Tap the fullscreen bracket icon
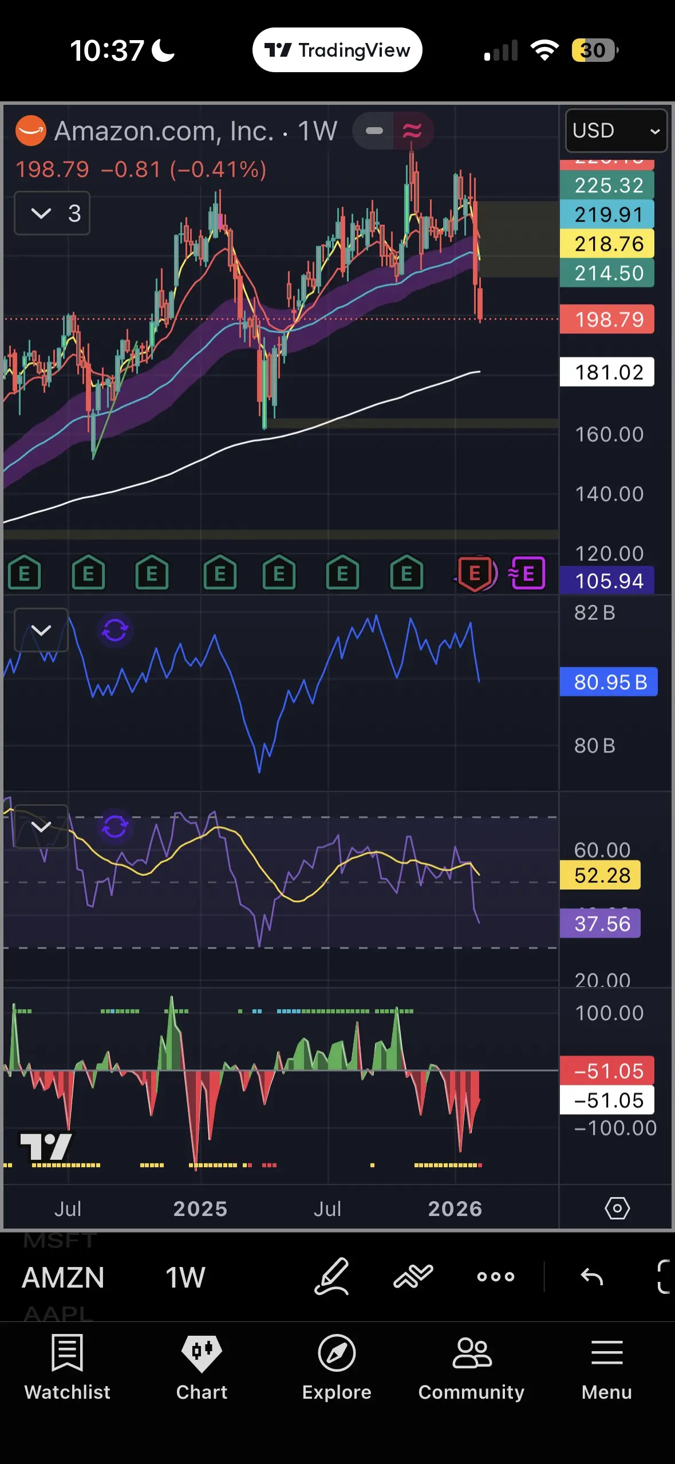 (x=664, y=1276)
